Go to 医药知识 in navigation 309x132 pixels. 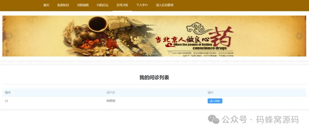tap(63, 5)
